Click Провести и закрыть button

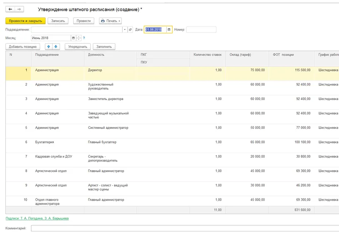(x=25, y=21)
